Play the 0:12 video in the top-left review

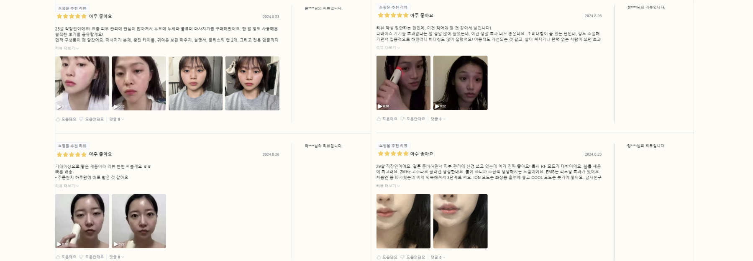[138, 83]
